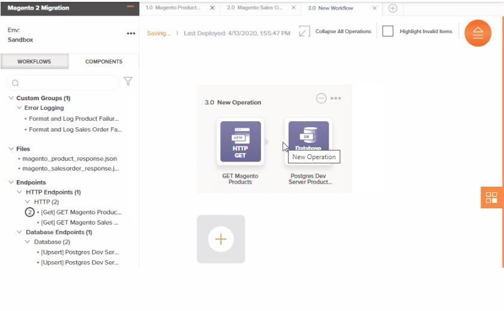Collapse the Custom Groups (1) tree section
This screenshot has height=311, width=504.
[x=11, y=98]
